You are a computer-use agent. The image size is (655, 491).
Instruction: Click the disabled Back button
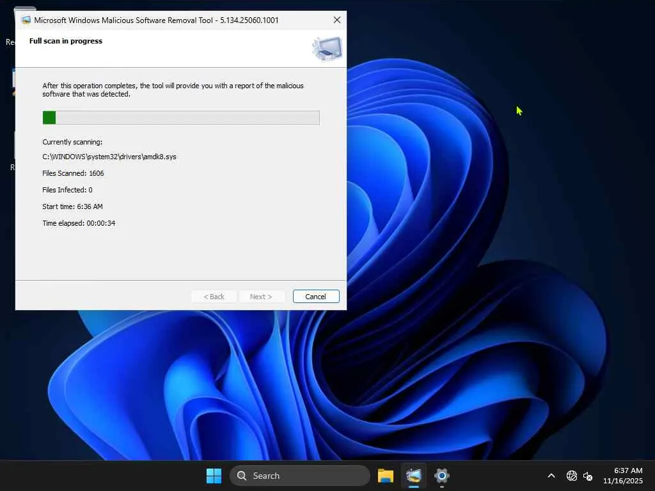pyautogui.click(x=214, y=297)
